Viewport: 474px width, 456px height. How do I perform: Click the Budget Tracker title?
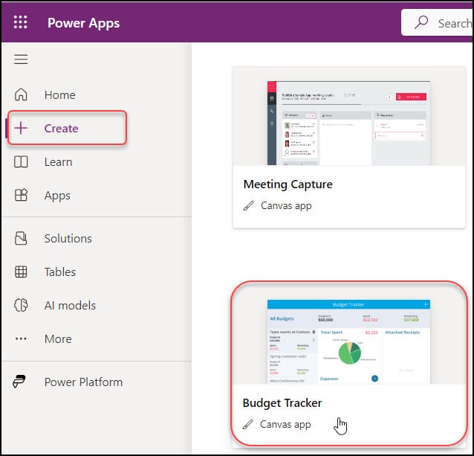pyautogui.click(x=282, y=403)
